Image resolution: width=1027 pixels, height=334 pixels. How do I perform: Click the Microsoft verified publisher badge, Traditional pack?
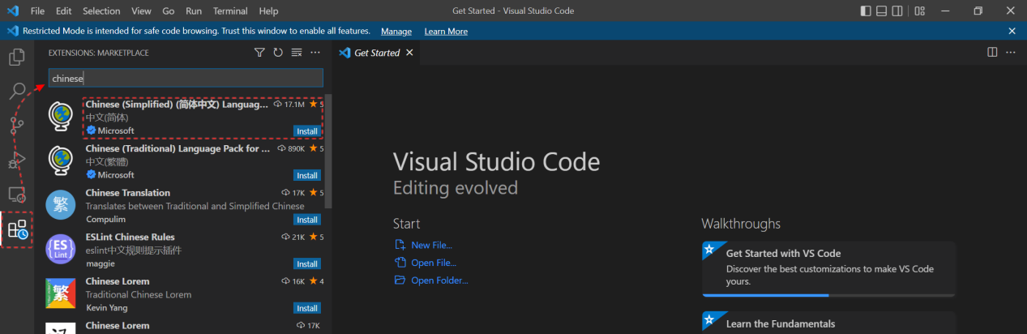coord(91,174)
